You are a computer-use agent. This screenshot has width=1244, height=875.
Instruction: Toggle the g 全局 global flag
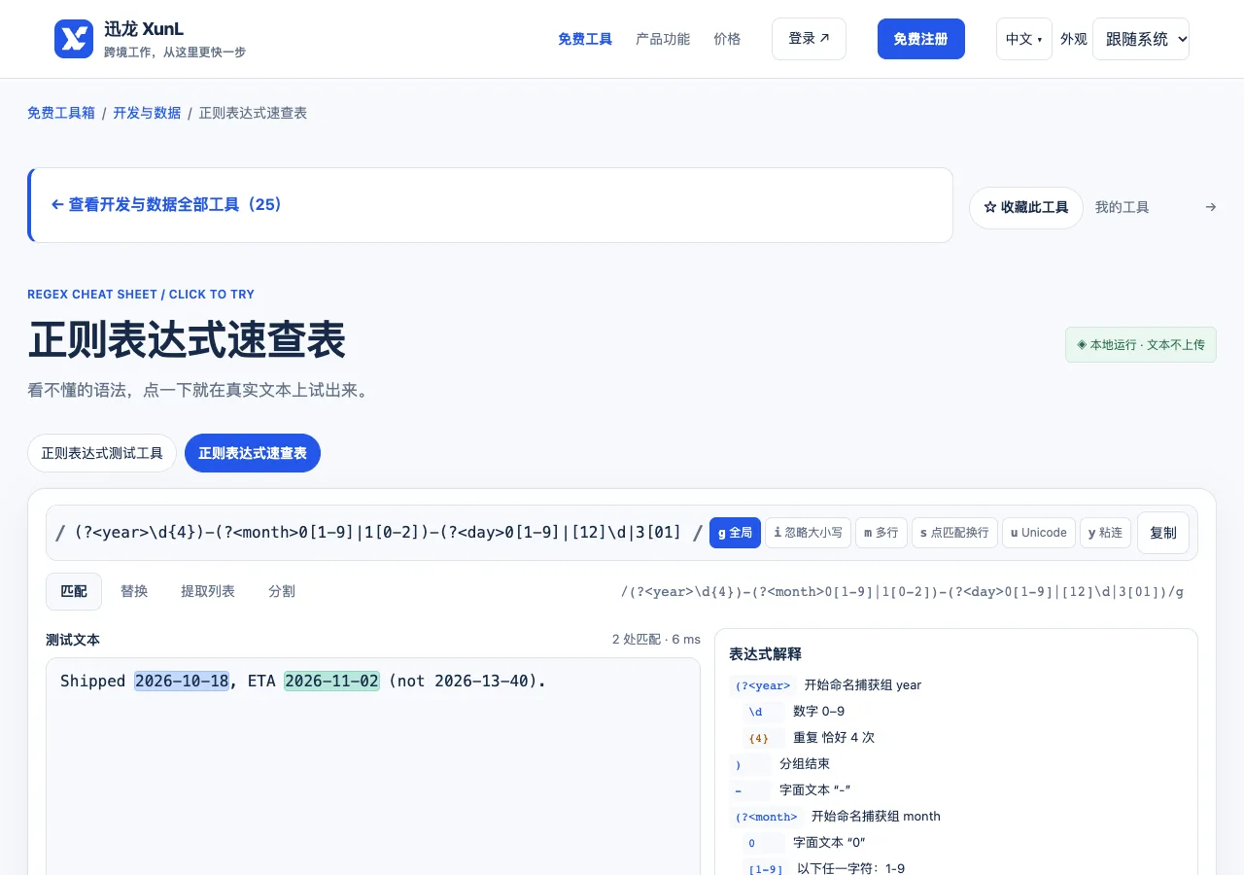(735, 533)
